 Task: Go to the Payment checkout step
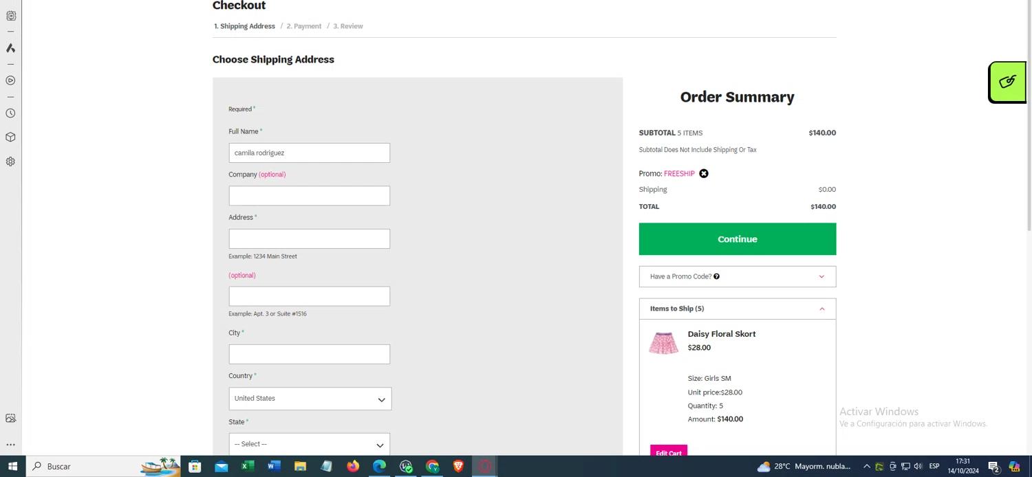tap(304, 26)
